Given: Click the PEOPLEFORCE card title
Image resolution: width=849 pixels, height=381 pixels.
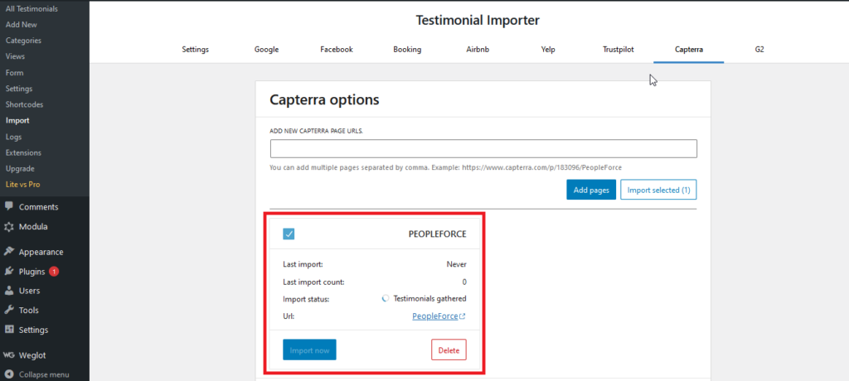Looking at the screenshot, I should tap(438, 234).
